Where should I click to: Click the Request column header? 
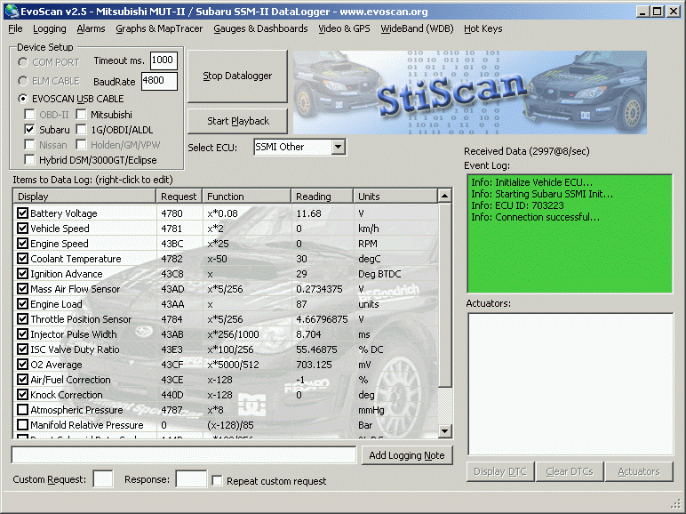point(179,197)
